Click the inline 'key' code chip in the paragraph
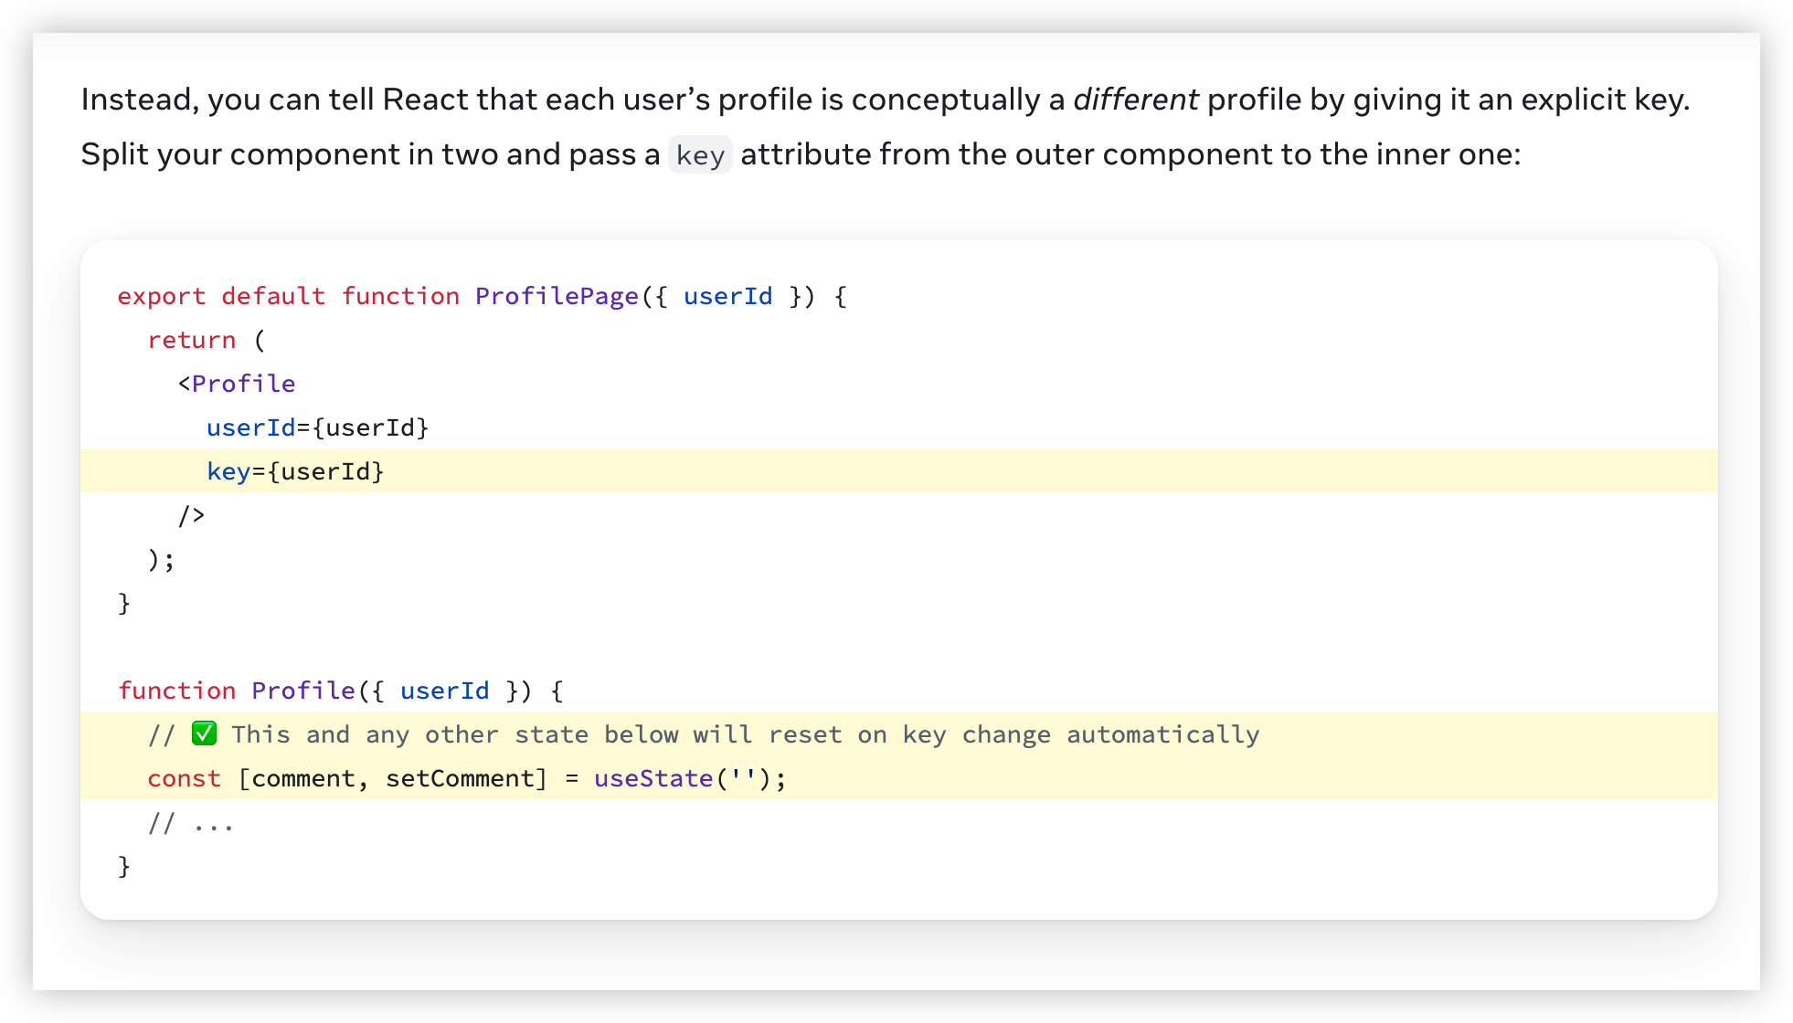Viewport: 1793px width, 1023px height. 700,154
